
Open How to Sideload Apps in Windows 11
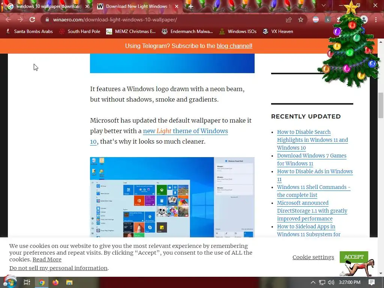point(309,230)
